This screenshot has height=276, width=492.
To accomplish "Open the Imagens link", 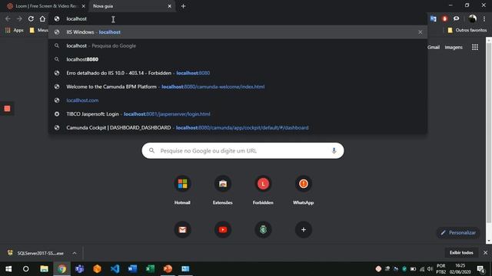I will [454, 48].
